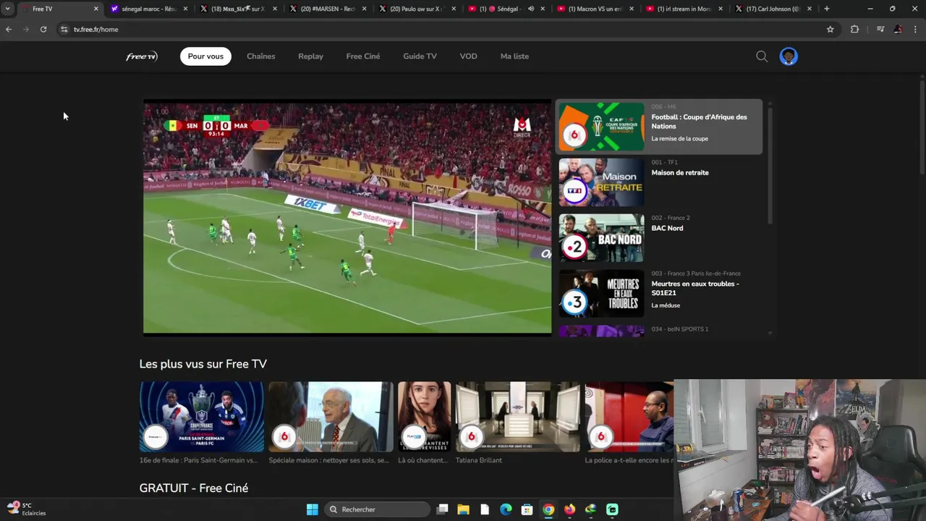Screen dimensions: 926x521
Task: Go back with the browser arrow
Action: tap(9, 30)
